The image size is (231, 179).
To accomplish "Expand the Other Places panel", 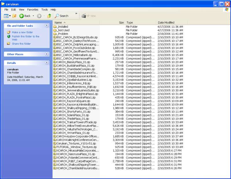I will [x=47, y=54].
